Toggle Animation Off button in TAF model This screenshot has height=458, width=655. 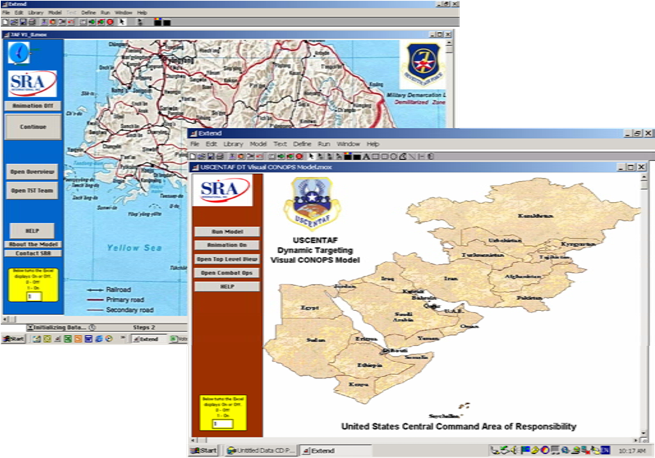click(x=33, y=106)
